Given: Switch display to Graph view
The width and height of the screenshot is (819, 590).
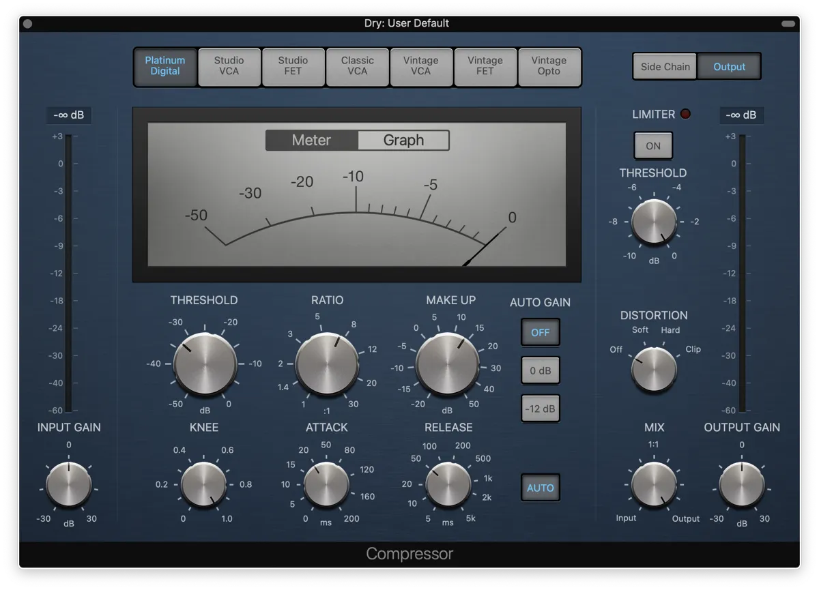Looking at the screenshot, I should click(x=403, y=141).
